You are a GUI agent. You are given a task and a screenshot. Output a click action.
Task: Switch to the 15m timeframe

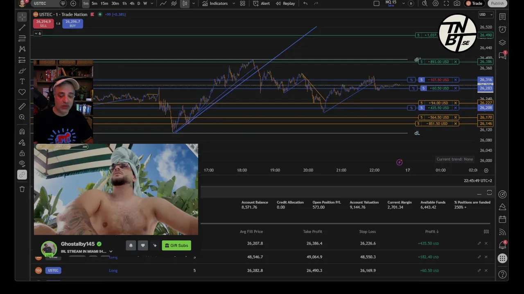(x=104, y=3)
